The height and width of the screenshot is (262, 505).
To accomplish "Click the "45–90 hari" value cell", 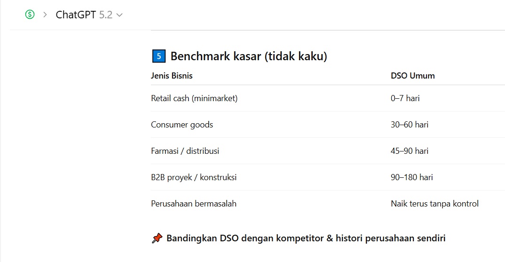I will click(x=409, y=151).
